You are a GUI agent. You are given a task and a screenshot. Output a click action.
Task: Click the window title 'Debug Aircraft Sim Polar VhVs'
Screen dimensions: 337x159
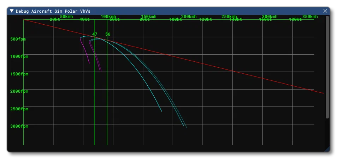pyautogui.click(x=53, y=11)
